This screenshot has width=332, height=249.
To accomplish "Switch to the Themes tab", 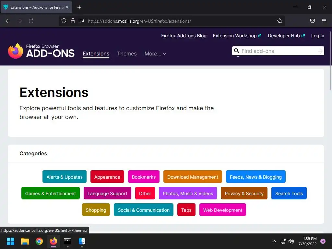I will tap(127, 53).
